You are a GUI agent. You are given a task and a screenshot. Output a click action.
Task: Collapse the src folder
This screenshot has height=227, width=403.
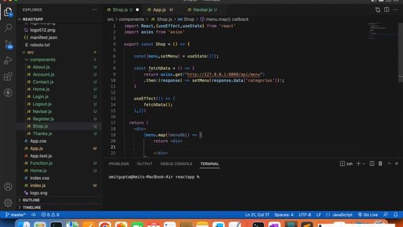click(x=30, y=52)
